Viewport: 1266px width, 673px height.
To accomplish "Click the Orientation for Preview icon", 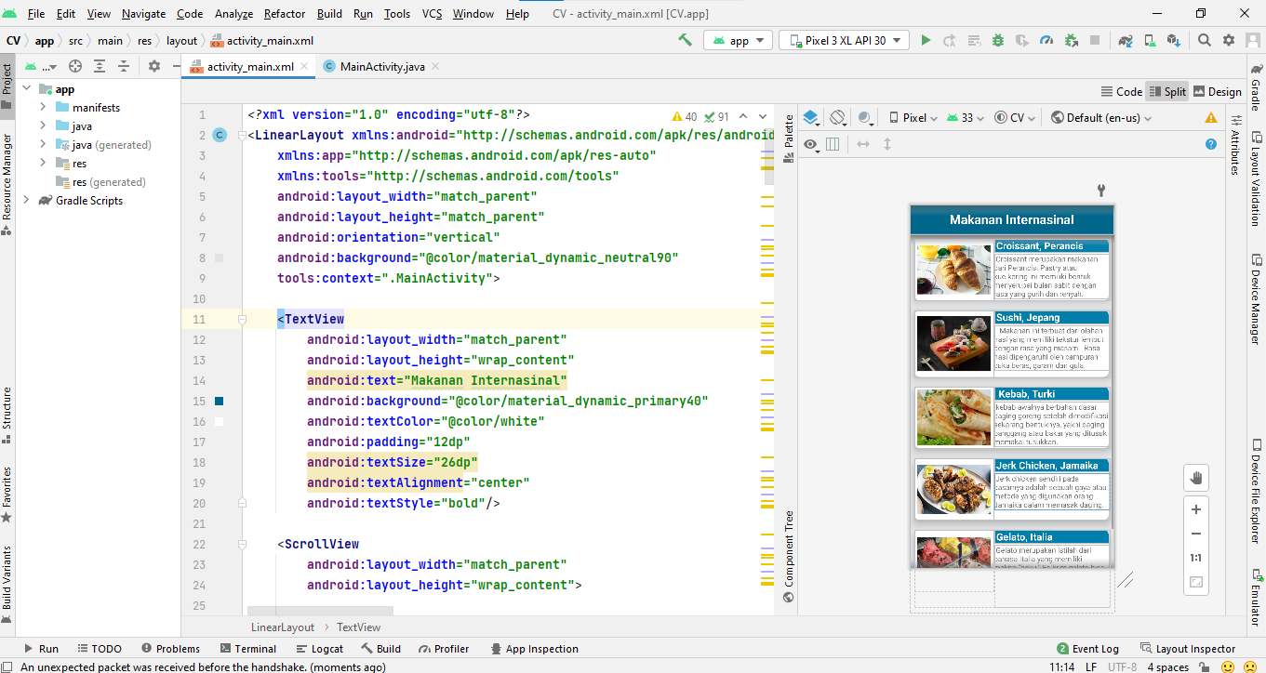I will tap(837, 118).
